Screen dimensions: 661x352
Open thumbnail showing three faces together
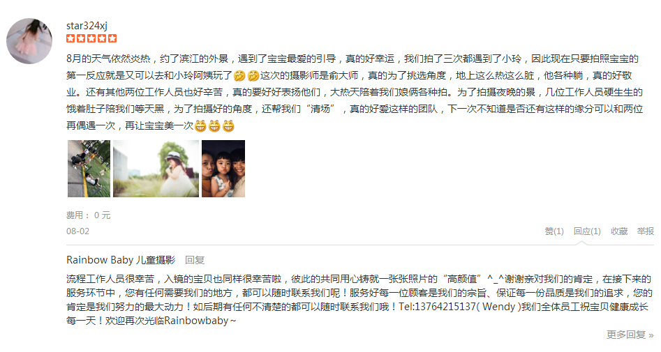[x=223, y=169]
